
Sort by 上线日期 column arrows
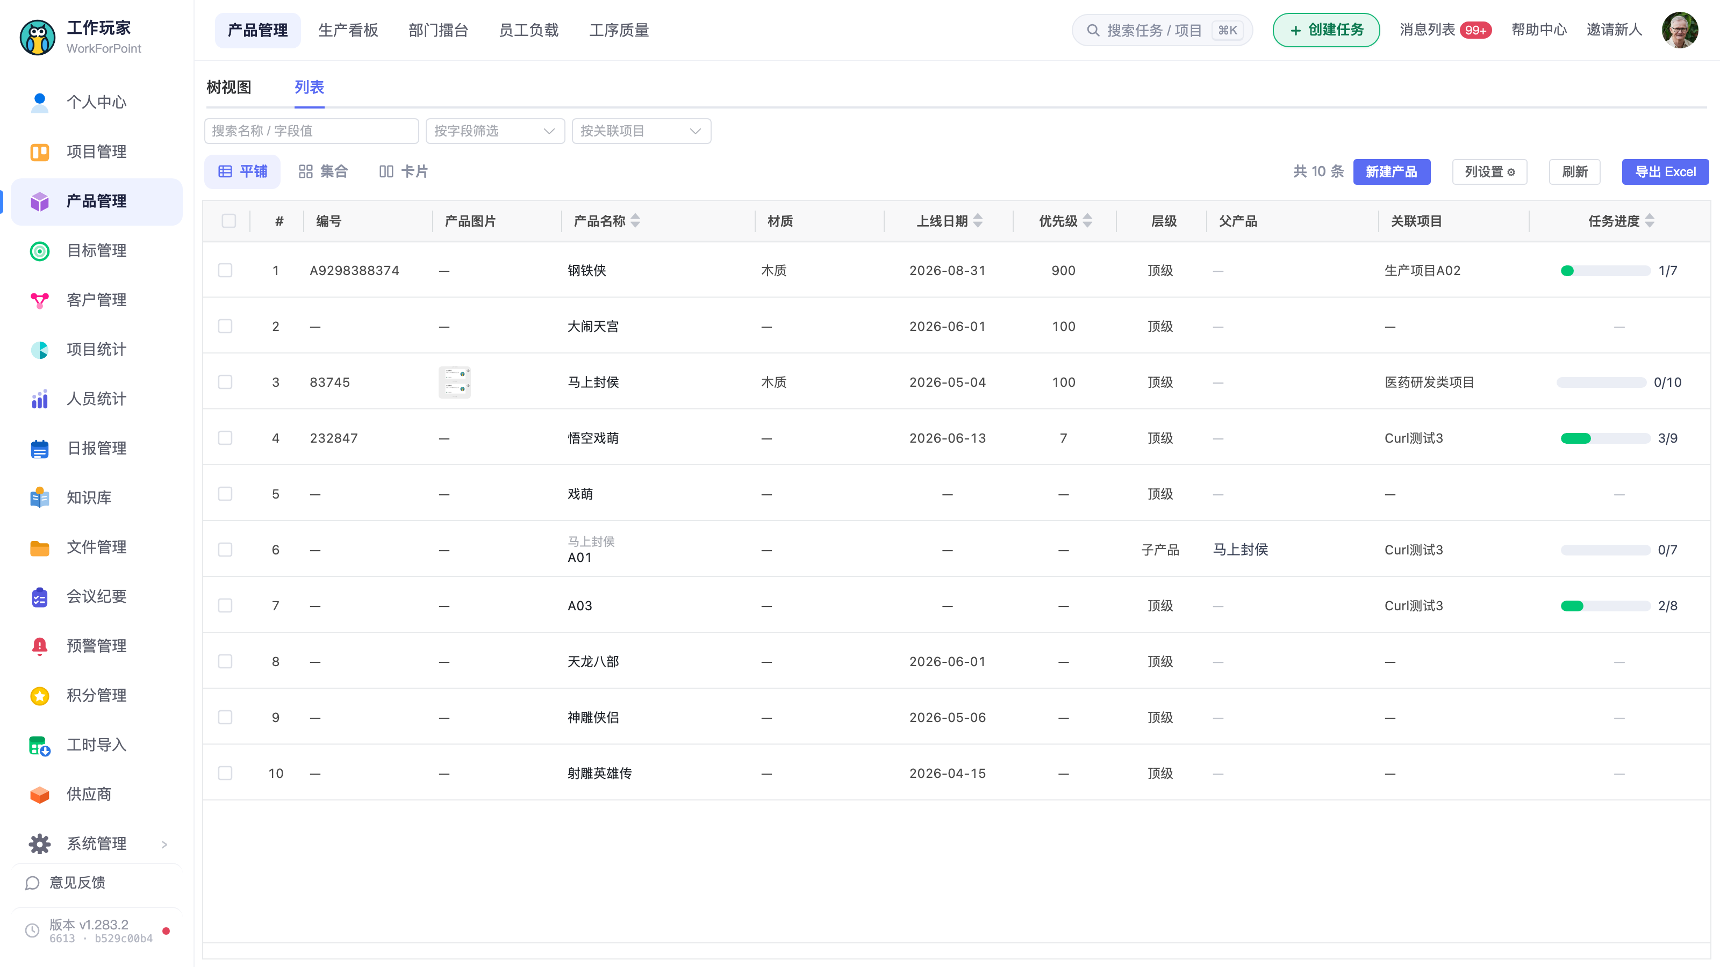[978, 220]
